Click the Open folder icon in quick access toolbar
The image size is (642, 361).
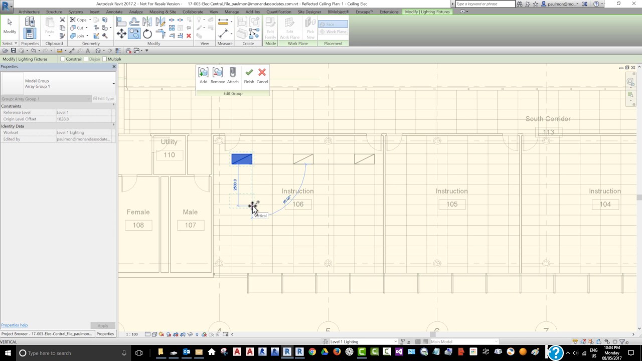click(x=6, y=51)
